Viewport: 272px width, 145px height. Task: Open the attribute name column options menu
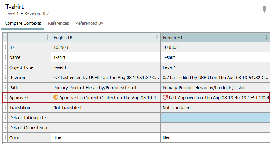[x=48, y=38]
